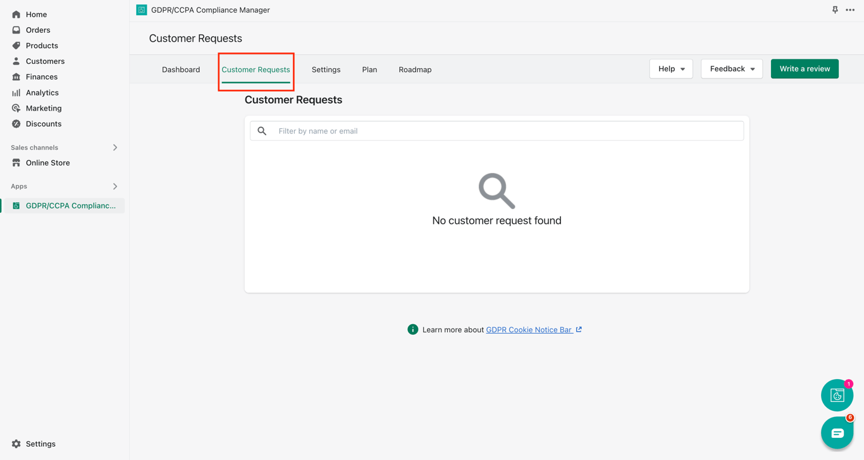Focus the Filter by name or email field
This screenshot has width=864, height=460.
497,131
